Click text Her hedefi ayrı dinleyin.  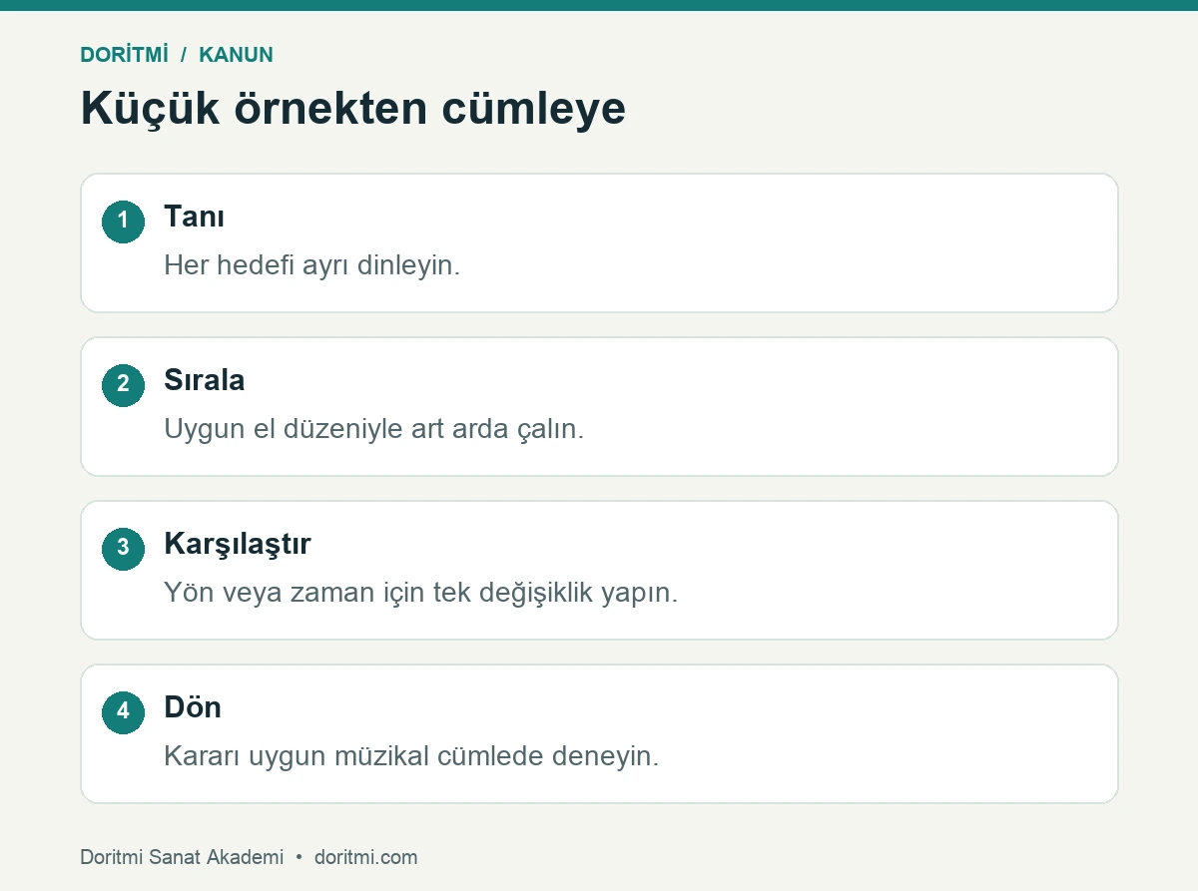[311, 265]
